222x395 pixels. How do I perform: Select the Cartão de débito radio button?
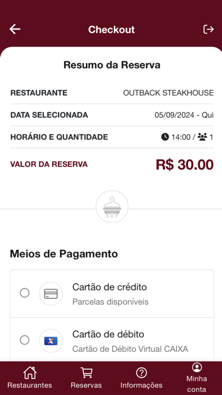click(25, 340)
